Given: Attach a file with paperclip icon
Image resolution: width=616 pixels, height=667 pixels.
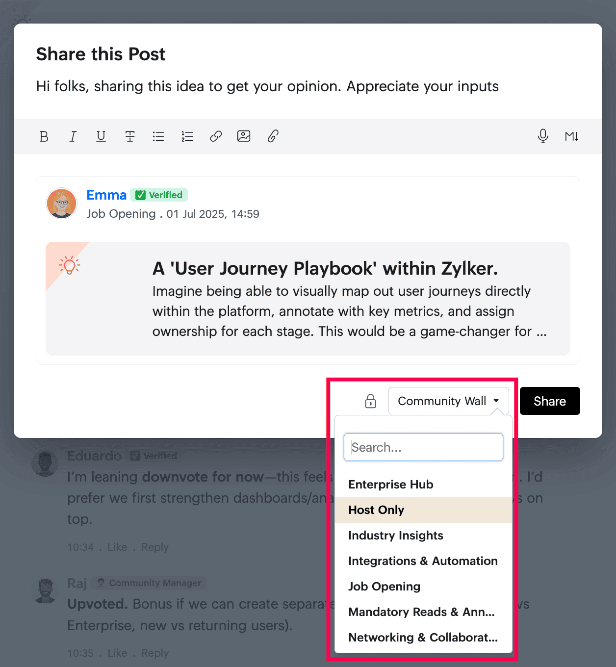Looking at the screenshot, I should click(x=273, y=136).
